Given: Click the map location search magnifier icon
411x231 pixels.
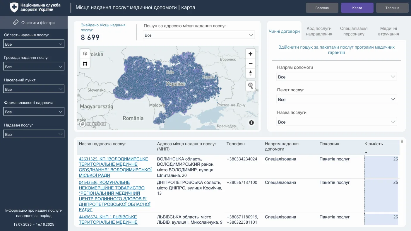Looking at the screenshot, I should click(250, 86).
